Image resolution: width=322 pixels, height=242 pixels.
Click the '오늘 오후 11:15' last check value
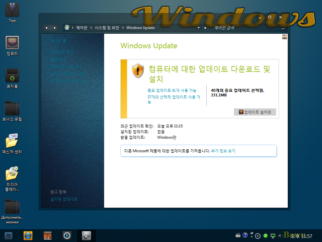coord(170,126)
